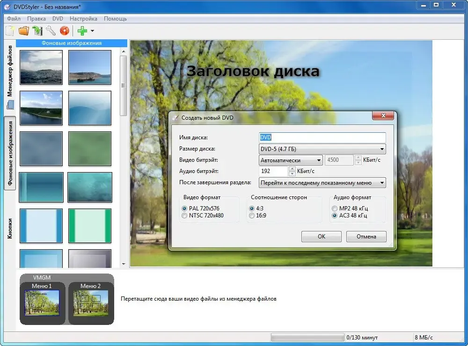Click the Burn DVD red disc icon

[x=65, y=31]
